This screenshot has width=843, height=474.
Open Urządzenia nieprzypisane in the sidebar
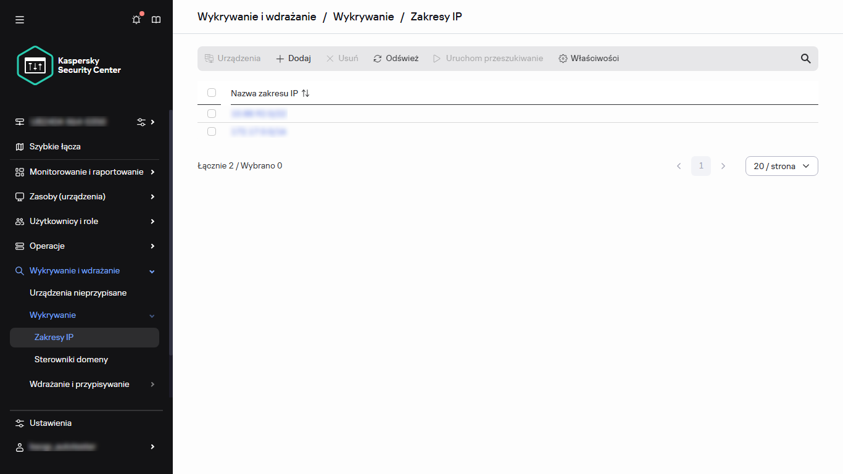pos(78,293)
